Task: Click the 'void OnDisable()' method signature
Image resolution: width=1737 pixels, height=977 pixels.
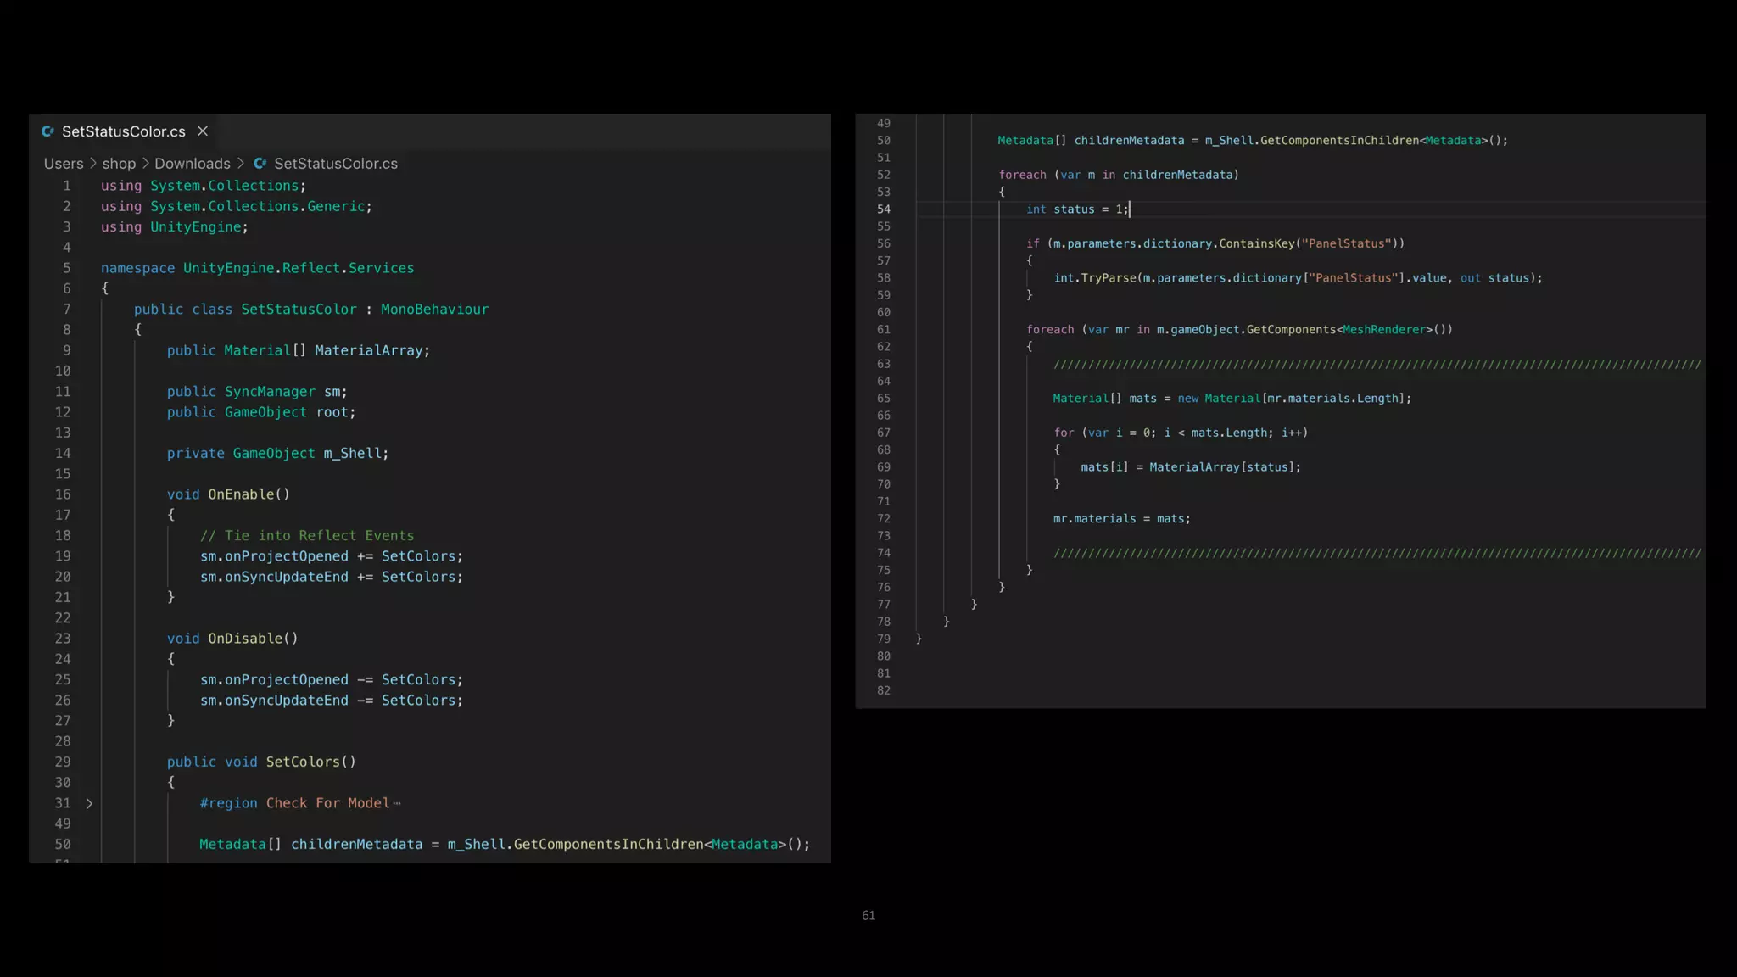Action: (x=232, y=639)
